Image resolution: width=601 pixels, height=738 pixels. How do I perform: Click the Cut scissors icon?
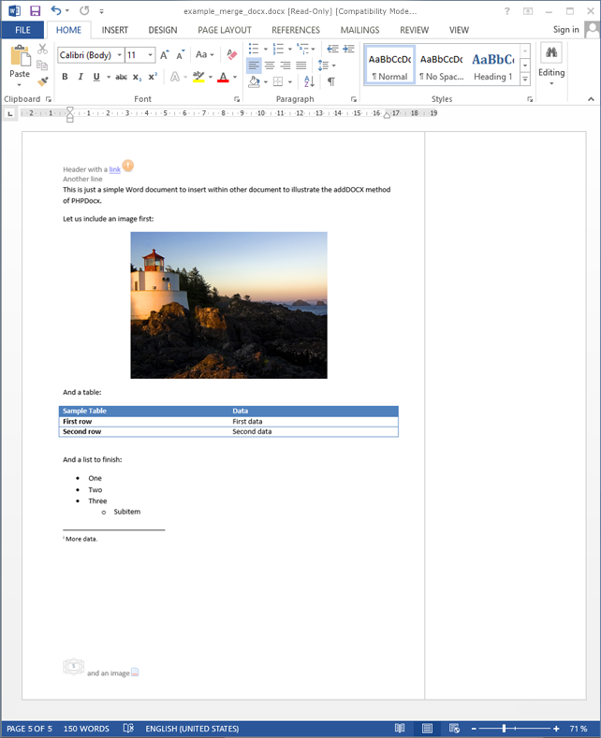(42, 49)
